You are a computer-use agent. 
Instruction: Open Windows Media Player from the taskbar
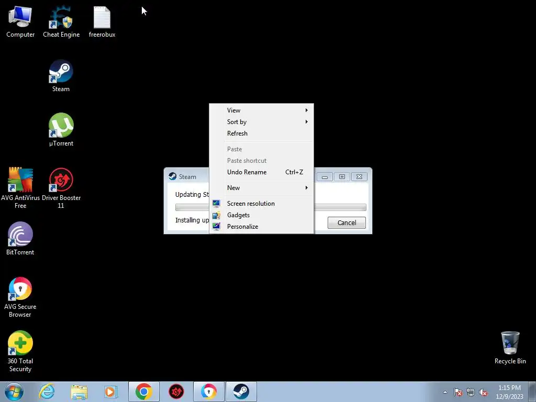(x=111, y=392)
